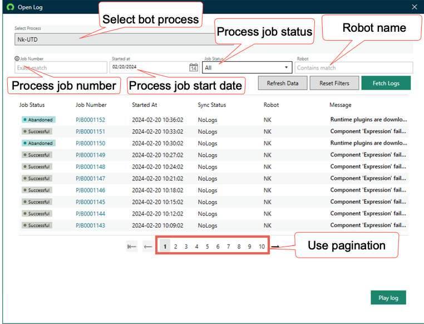Click the Started at date field
Image resolution: width=424 pixels, height=324 pixels.
(154, 67)
